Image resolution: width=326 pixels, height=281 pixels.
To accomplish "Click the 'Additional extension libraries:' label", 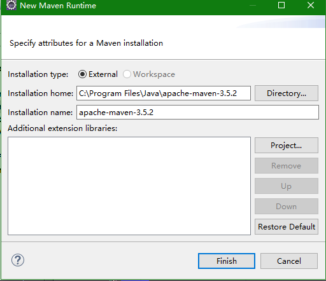I will click(x=62, y=128).
